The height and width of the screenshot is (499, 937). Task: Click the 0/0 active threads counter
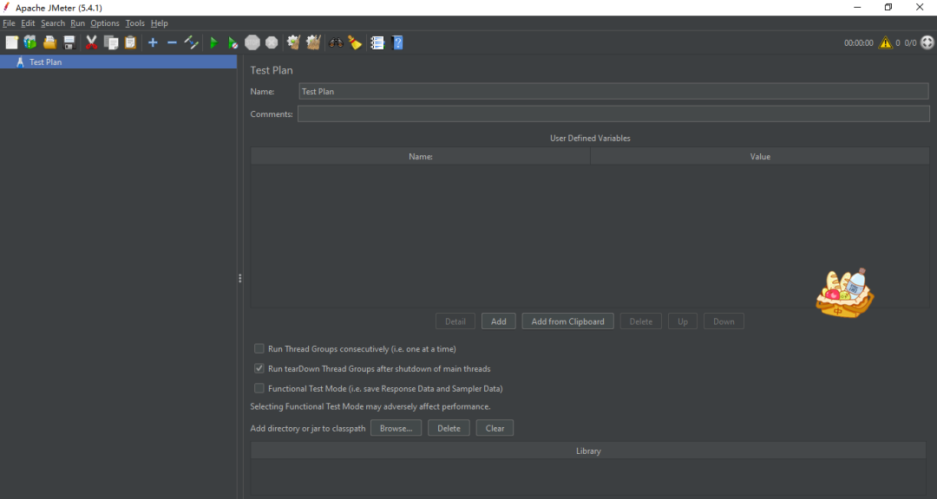[910, 43]
